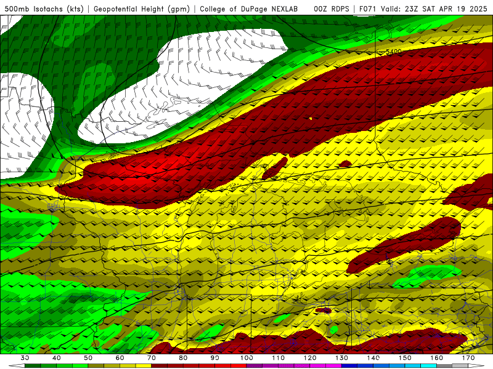The width and height of the screenshot is (493, 369).
Task: Click the dark blue swatch right of 130
Action: tap(349, 366)
